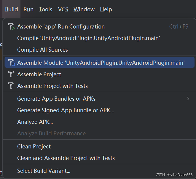Image resolution: width=196 pixels, height=179 pixels.
Task: Select Clean and Assemble Project with Tests
Action: [100, 158]
